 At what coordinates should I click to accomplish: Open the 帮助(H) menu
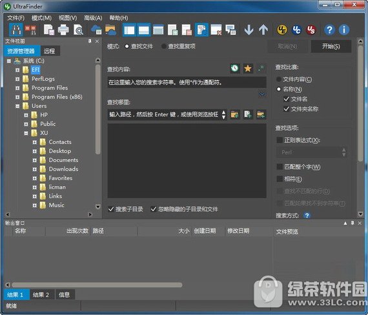119,18
